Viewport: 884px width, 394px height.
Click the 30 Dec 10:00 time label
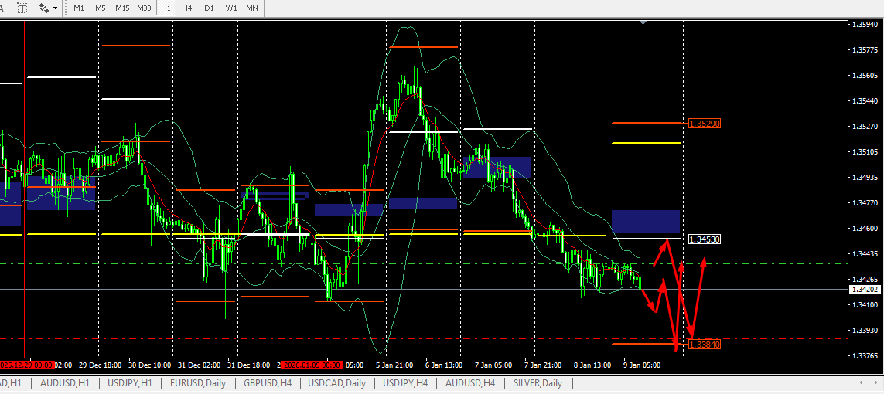150,365
